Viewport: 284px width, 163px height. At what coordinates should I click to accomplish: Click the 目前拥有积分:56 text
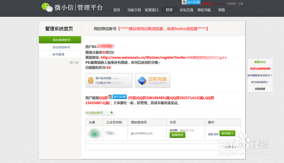(98, 68)
